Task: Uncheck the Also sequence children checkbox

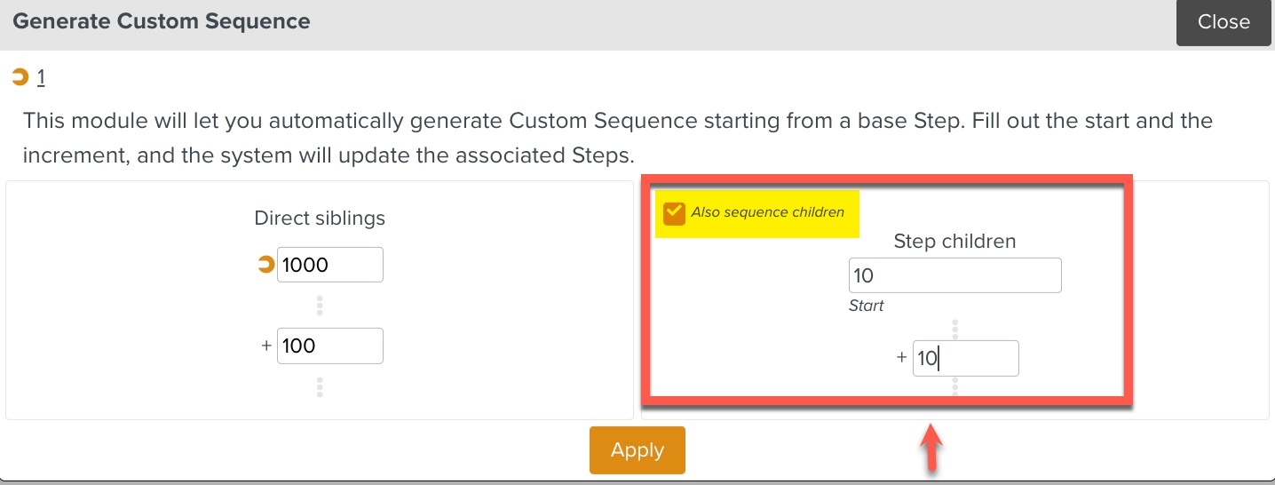Action: tap(675, 213)
